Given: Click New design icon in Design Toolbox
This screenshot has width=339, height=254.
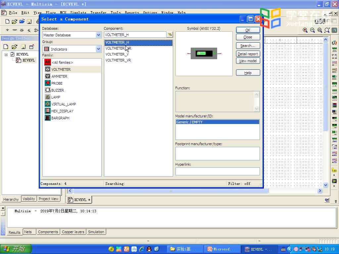Looking at the screenshot, I should click(6, 47).
